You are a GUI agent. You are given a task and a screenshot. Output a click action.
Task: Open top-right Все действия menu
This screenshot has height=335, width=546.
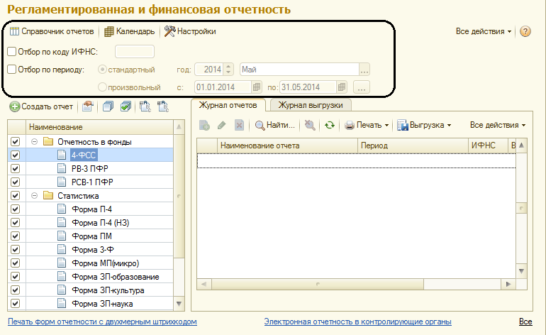[484, 31]
